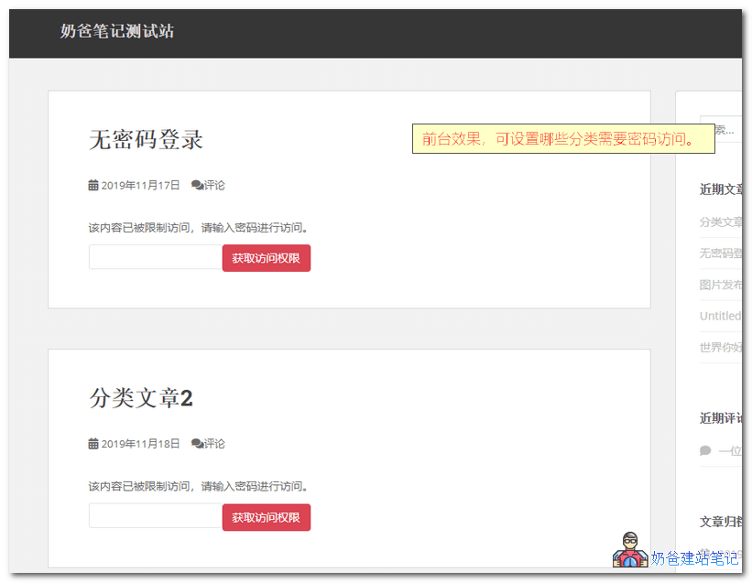Open the post 分类文章2
This screenshot has width=752, height=583.
point(144,398)
